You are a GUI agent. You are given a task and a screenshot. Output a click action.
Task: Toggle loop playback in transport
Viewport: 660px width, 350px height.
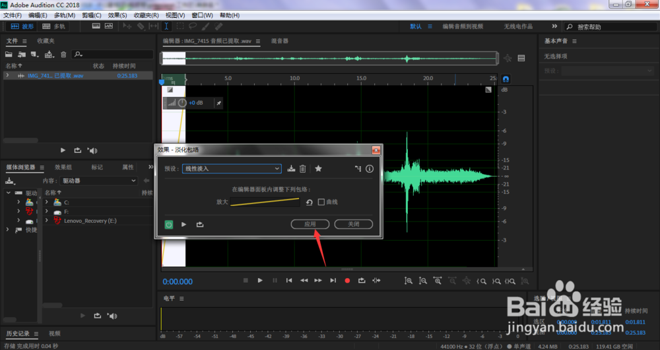[362, 281]
